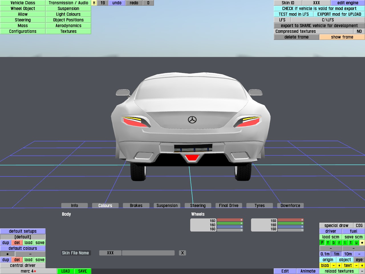Select the 10m grid size
The height and width of the screenshot is (274, 365).
(x=348, y=254)
